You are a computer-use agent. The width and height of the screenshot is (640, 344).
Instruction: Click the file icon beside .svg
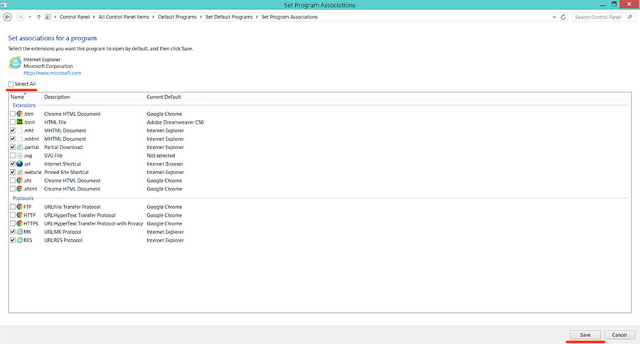click(20, 156)
